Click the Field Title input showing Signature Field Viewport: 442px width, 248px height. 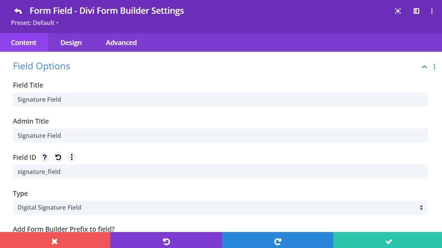coord(220,99)
